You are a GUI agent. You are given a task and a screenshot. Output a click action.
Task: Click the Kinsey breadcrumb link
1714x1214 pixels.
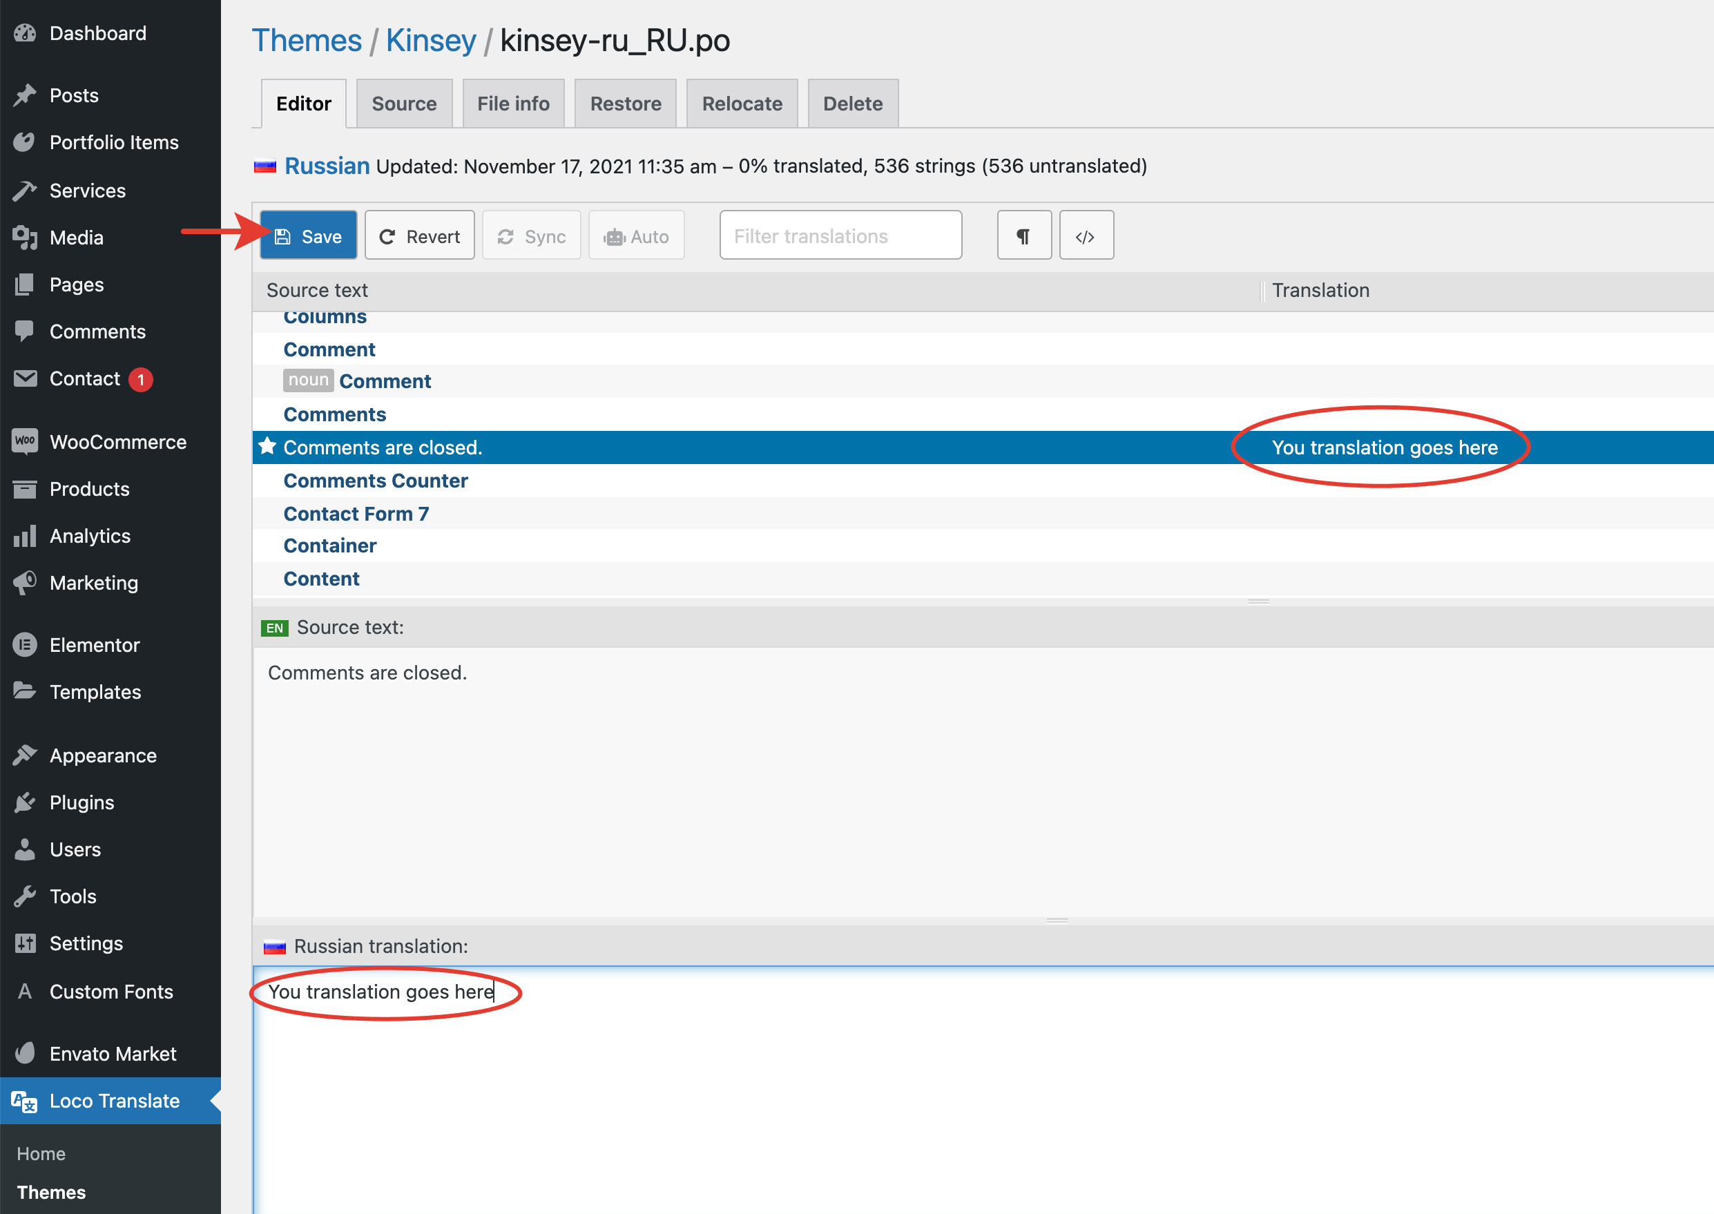[x=430, y=40]
